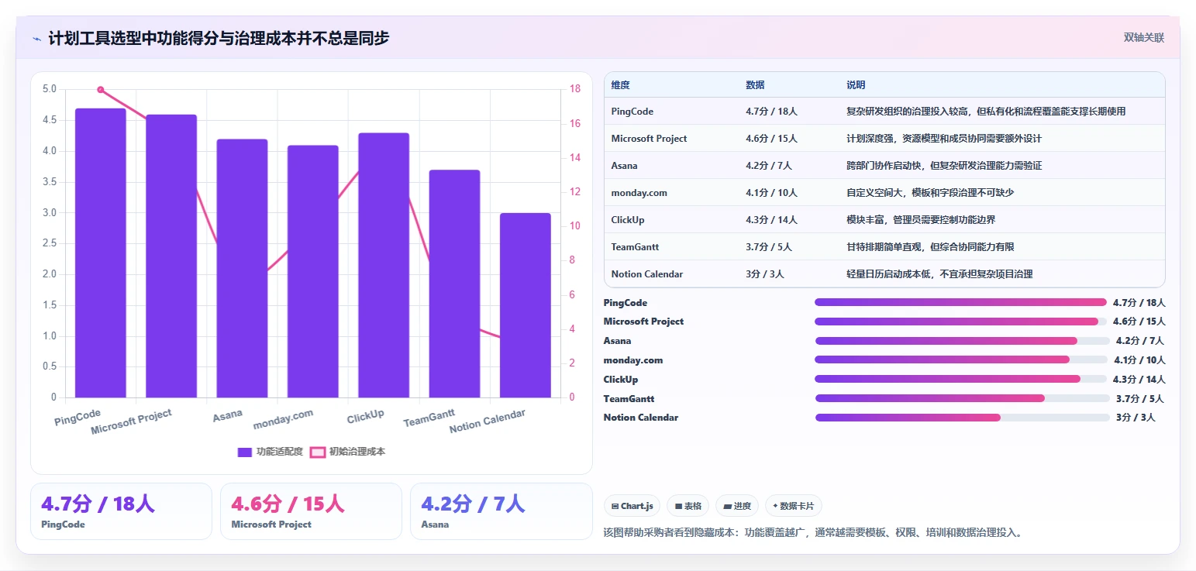Click the PingCode line point at the chart top
This screenshot has width=1196, height=571.
(101, 90)
